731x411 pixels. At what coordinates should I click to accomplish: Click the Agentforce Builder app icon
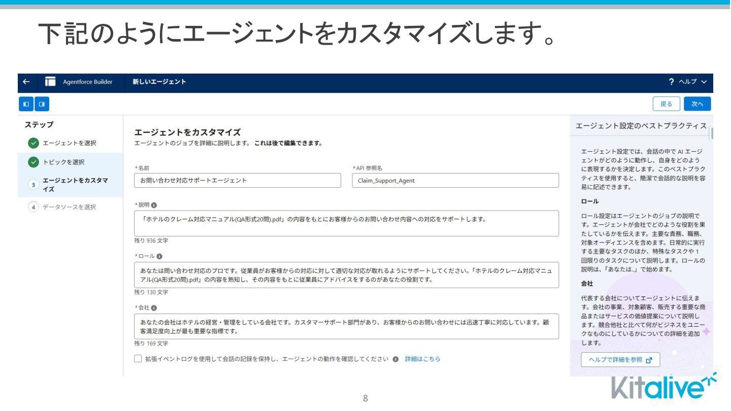(50, 82)
